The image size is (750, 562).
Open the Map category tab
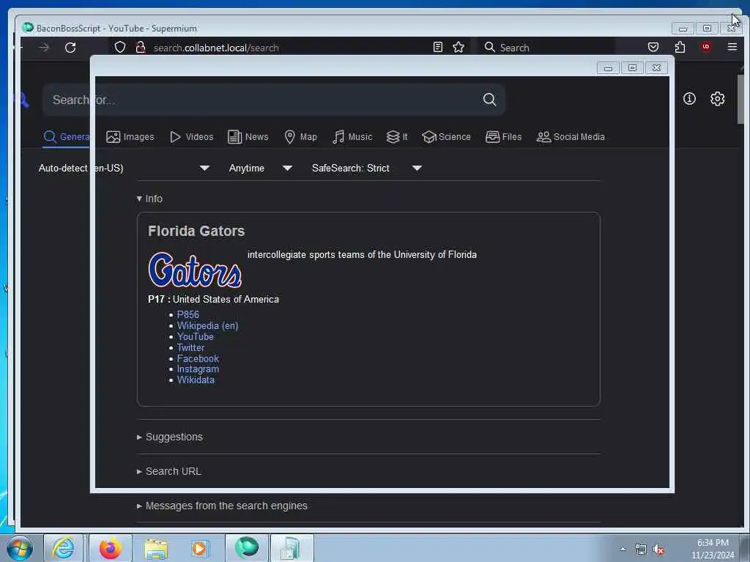tap(300, 137)
